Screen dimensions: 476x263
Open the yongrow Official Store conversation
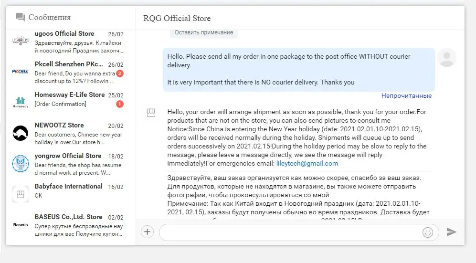[x=71, y=164]
